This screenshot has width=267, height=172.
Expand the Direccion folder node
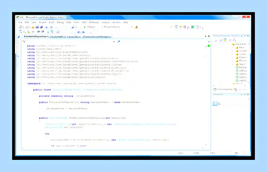point(232,57)
